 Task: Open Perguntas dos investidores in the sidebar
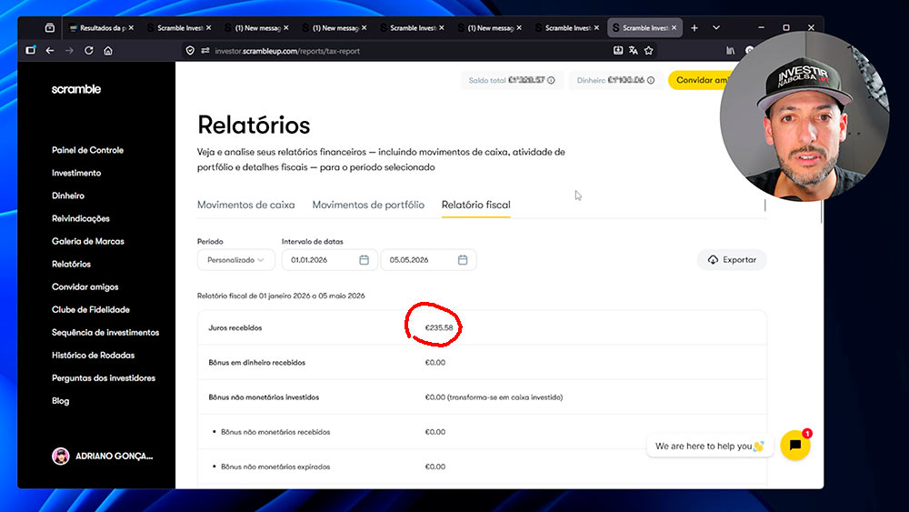104,378
